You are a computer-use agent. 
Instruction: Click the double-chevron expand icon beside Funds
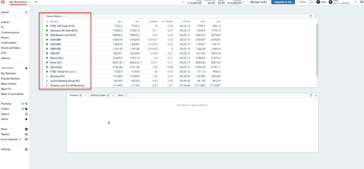183,2
